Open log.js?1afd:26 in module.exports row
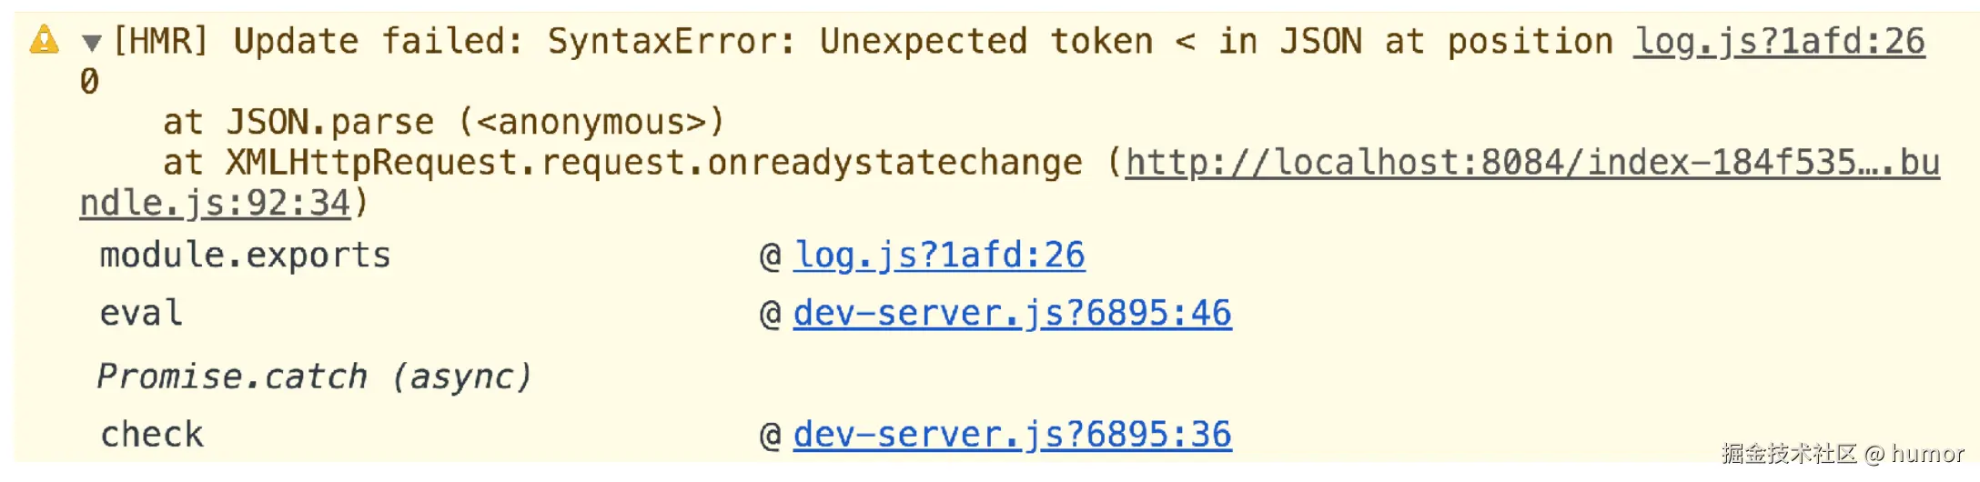 939,256
